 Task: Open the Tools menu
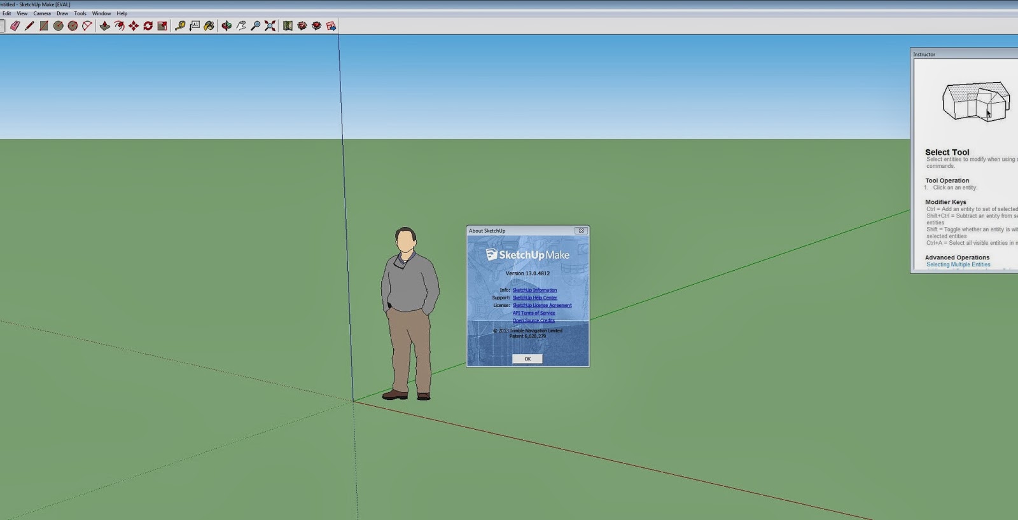[x=80, y=13]
